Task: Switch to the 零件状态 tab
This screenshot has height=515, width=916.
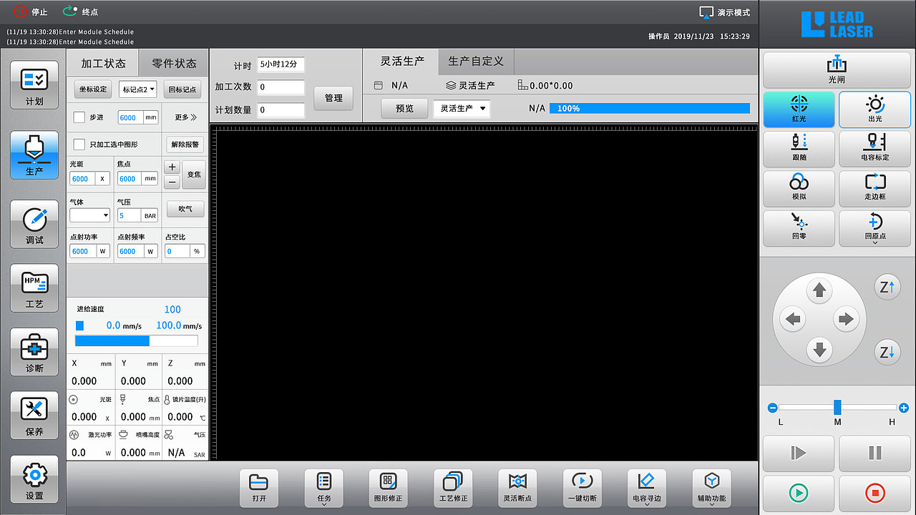Action: [172, 63]
